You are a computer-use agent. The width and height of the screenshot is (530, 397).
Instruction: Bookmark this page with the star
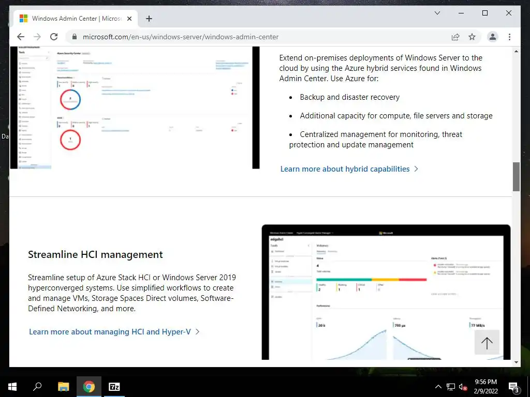(x=472, y=37)
